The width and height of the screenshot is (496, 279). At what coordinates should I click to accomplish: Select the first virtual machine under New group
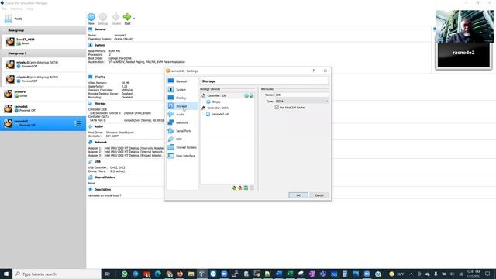click(x=43, y=41)
